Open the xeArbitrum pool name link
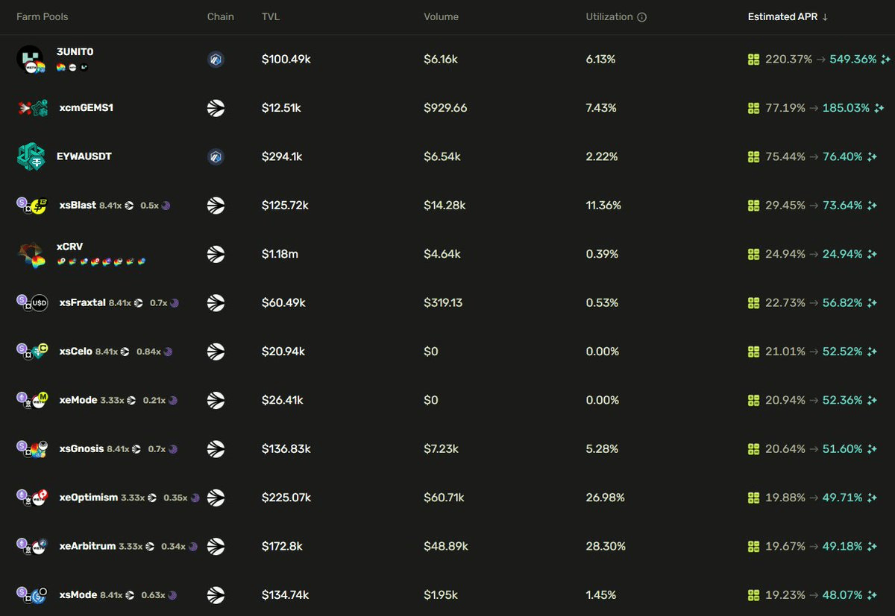The width and height of the screenshot is (895, 616). [x=87, y=547]
